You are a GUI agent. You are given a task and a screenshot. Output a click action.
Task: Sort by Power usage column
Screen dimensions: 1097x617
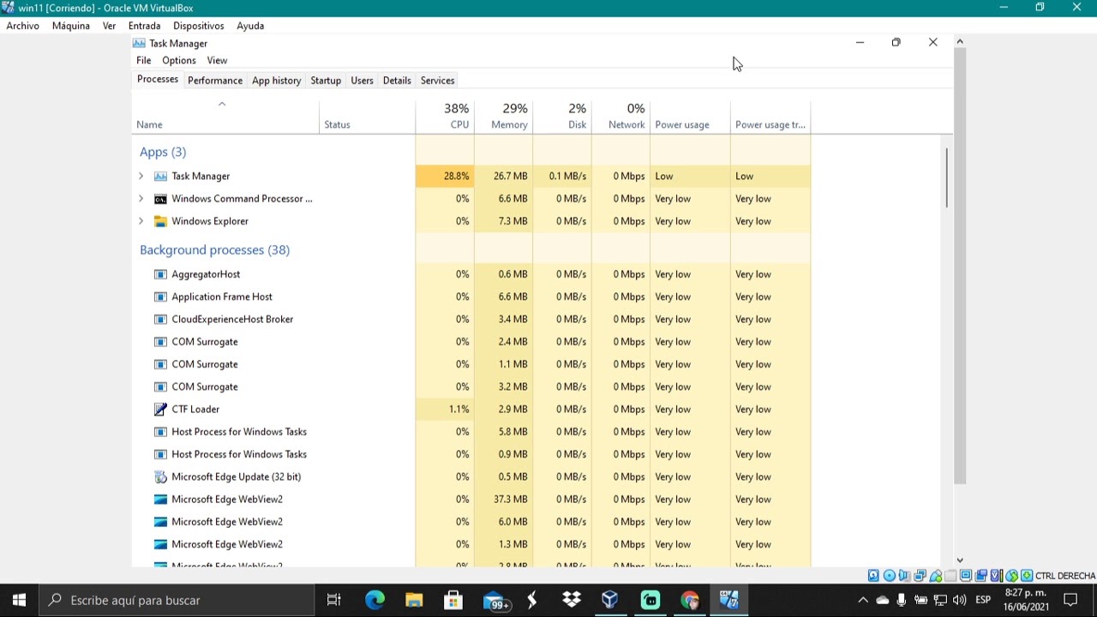click(690, 117)
